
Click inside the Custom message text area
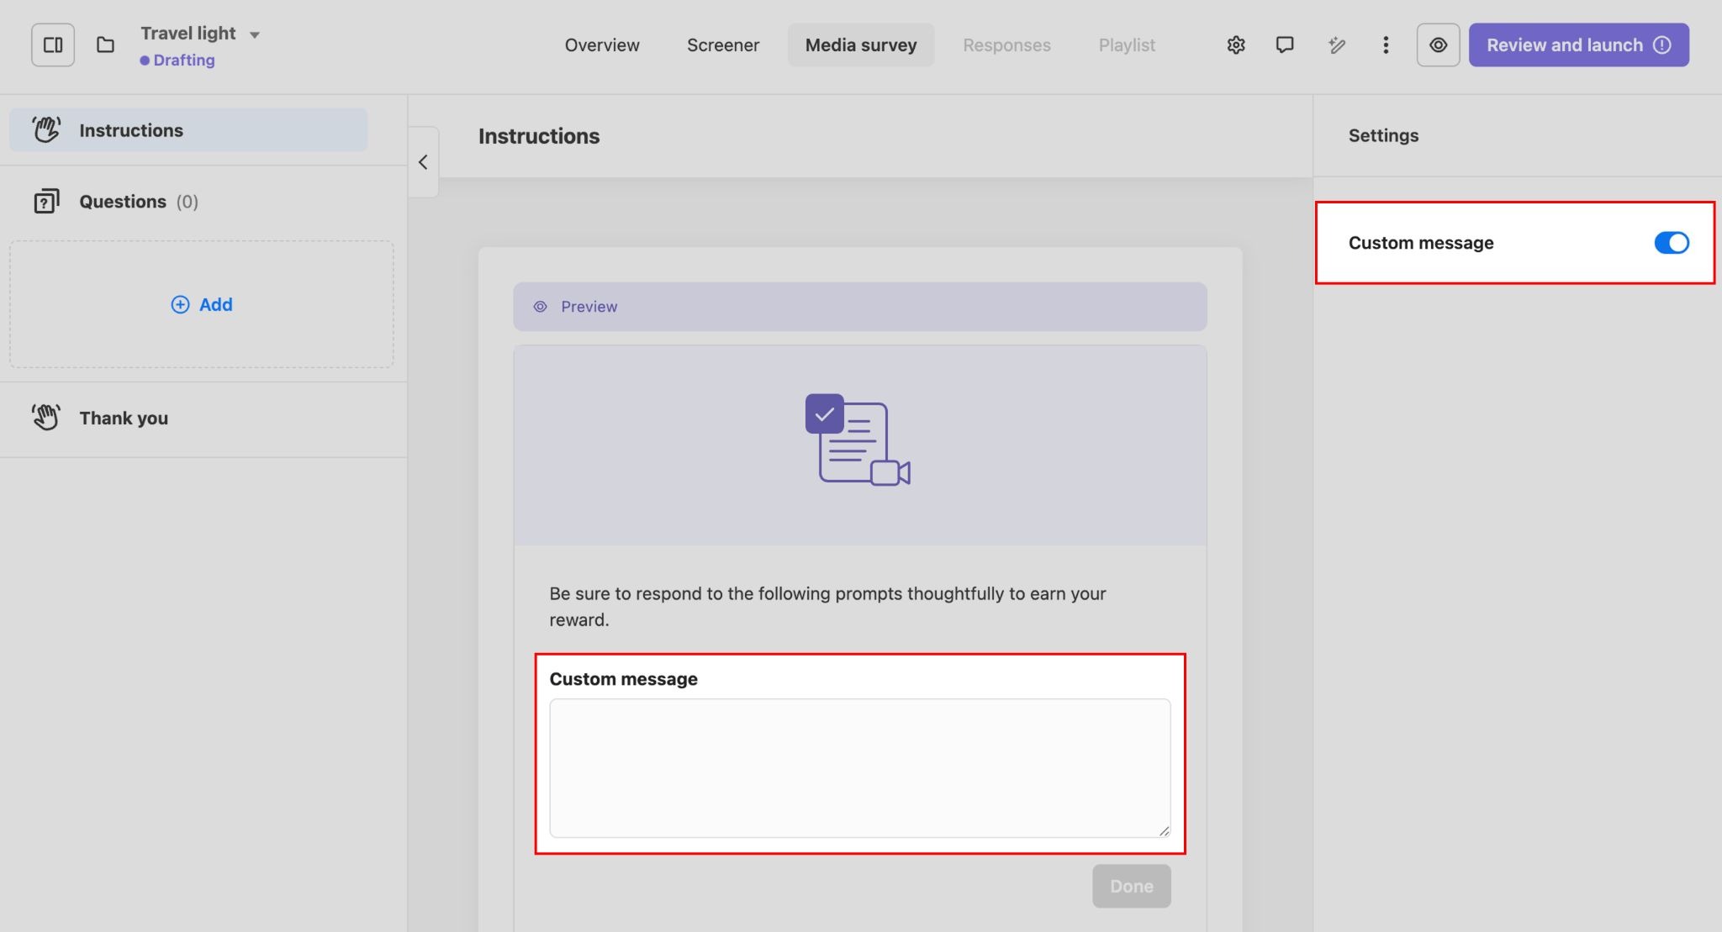858,767
